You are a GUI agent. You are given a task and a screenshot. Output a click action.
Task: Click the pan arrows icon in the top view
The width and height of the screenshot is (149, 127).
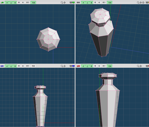click(65, 3)
